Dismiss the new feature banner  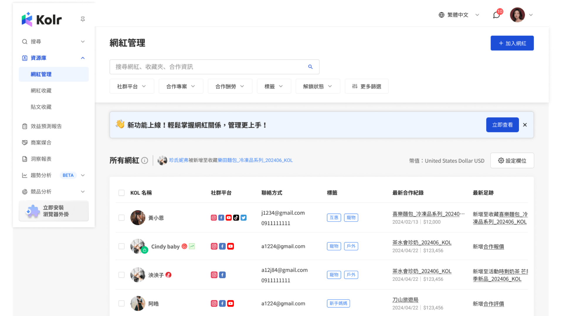525,125
